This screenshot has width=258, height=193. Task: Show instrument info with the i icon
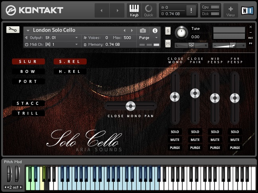[x=155, y=31]
